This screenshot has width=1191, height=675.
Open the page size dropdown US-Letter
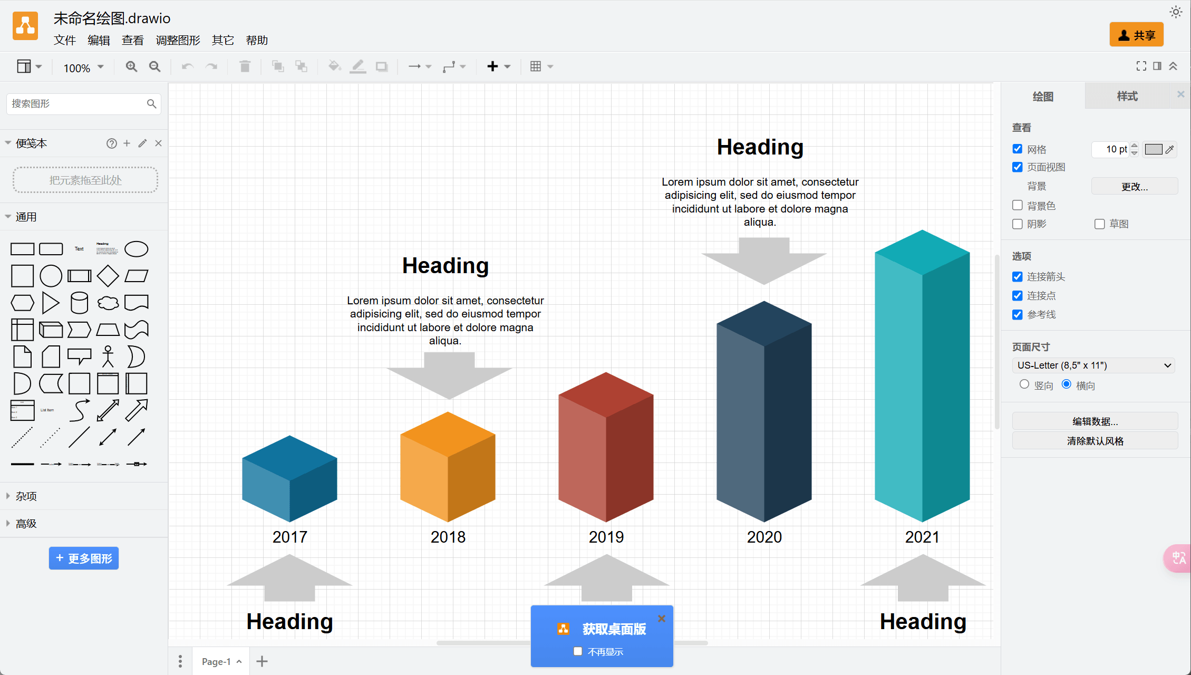click(x=1093, y=365)
